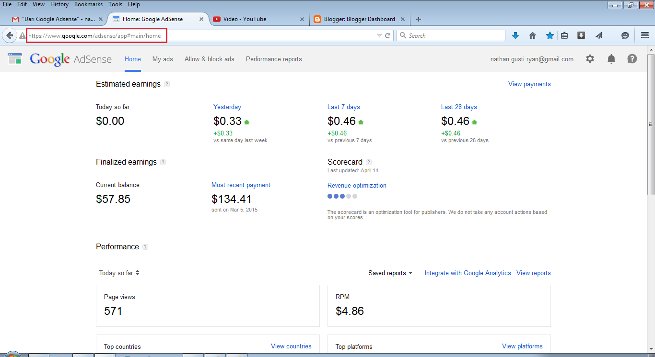Click the $4.86 RPM value

click(x=350, y=311)
